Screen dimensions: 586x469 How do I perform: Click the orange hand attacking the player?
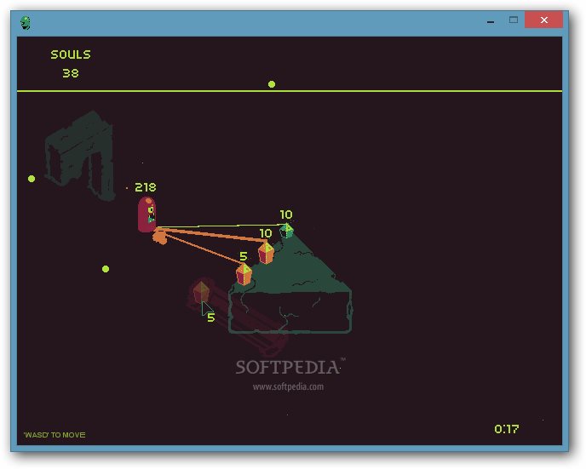(160, 237)
